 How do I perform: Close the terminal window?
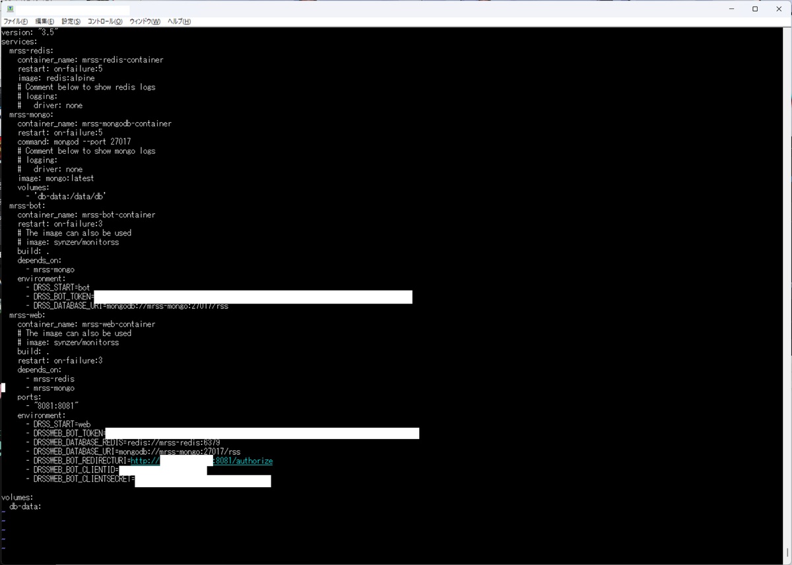point(778,9)
